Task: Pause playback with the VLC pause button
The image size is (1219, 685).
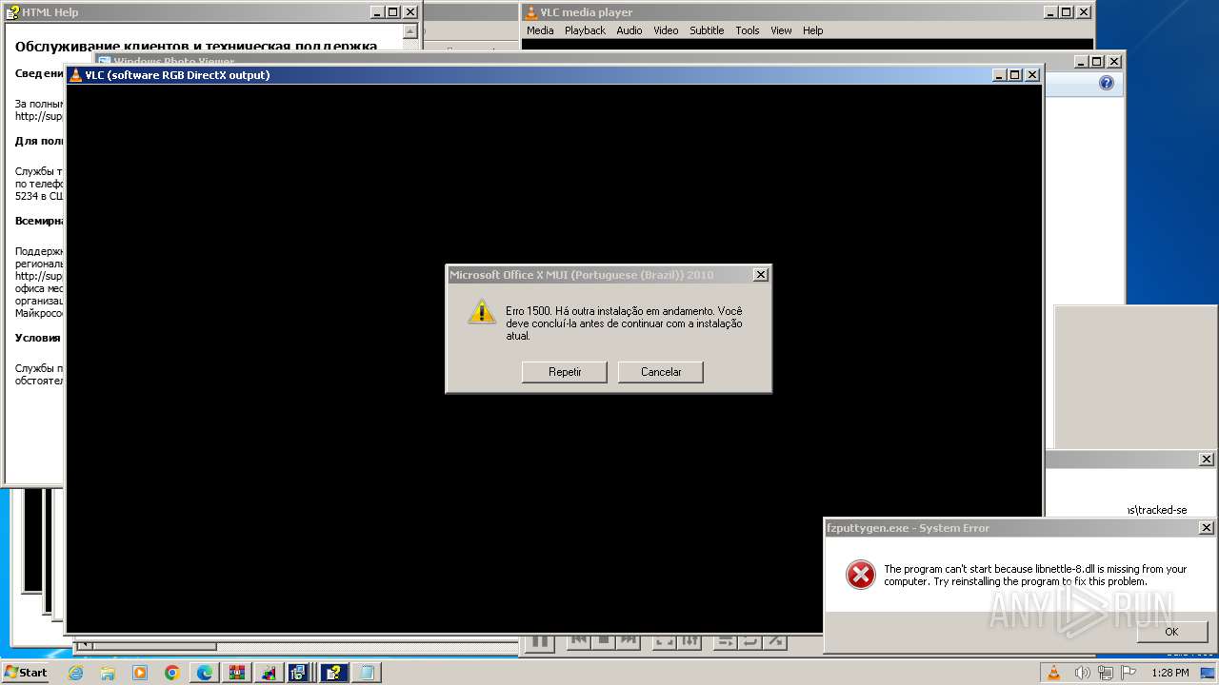Action: pos(539,642)
